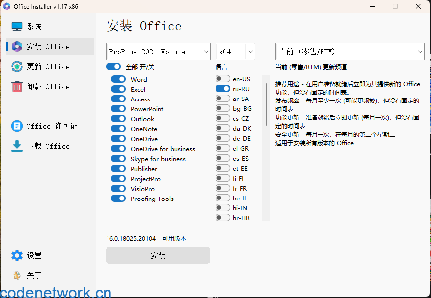Image resolution: width=431 pixels, height=298 pixels.
Task: Toggle Proofing Tools off
Action: (118, 199)
